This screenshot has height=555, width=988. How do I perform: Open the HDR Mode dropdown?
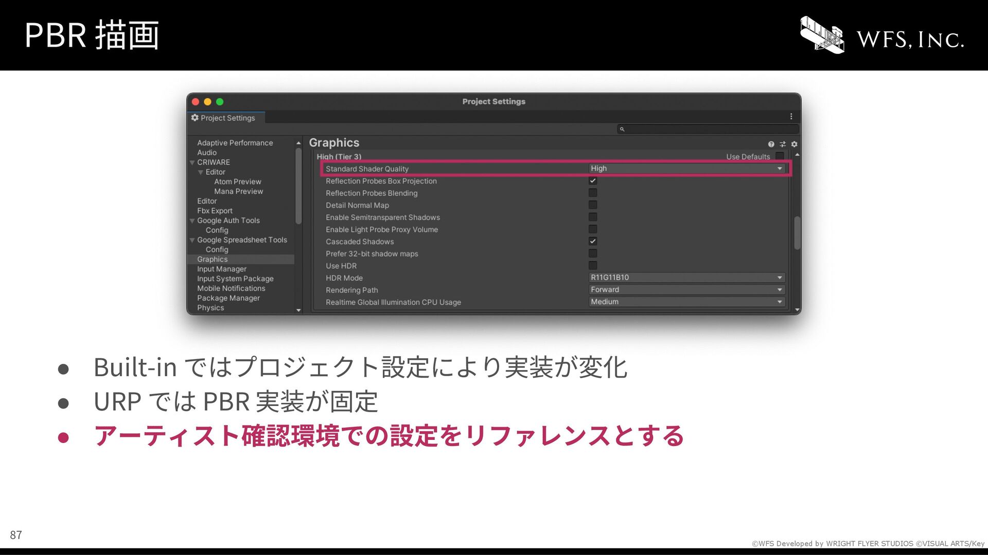687,277
